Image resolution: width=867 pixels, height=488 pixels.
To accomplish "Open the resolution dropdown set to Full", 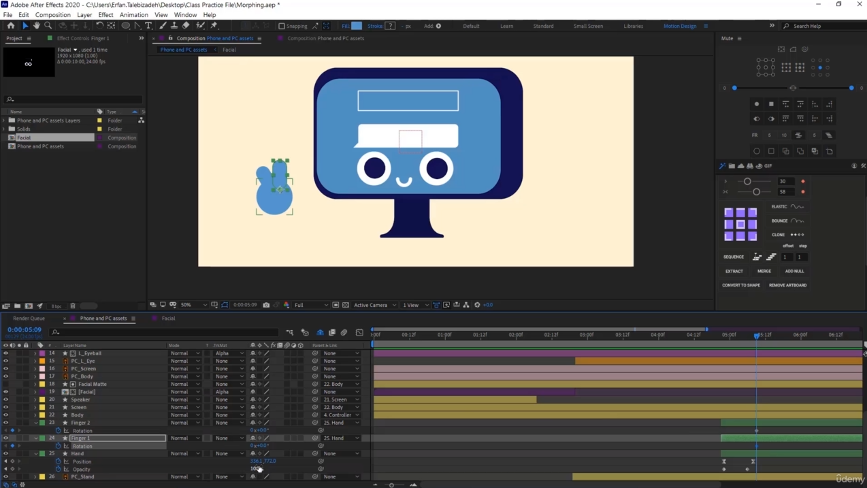I will tap(311, 305).
